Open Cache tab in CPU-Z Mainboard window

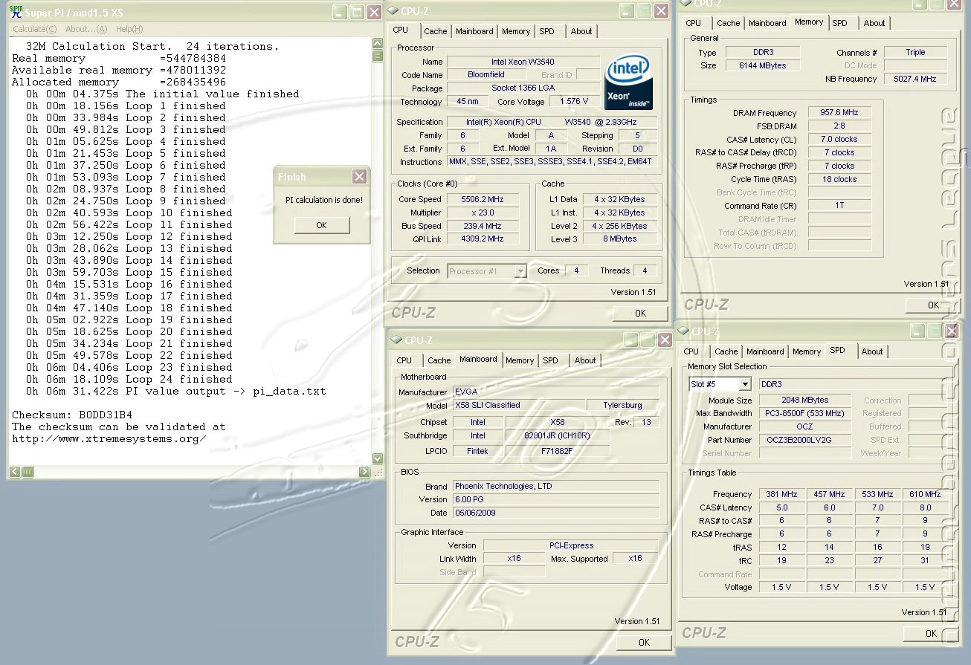(439, 360)
